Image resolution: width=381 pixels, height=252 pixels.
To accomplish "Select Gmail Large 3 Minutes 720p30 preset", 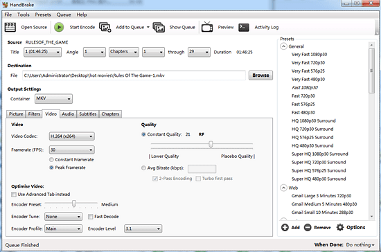I will click(x=321, y=196).
